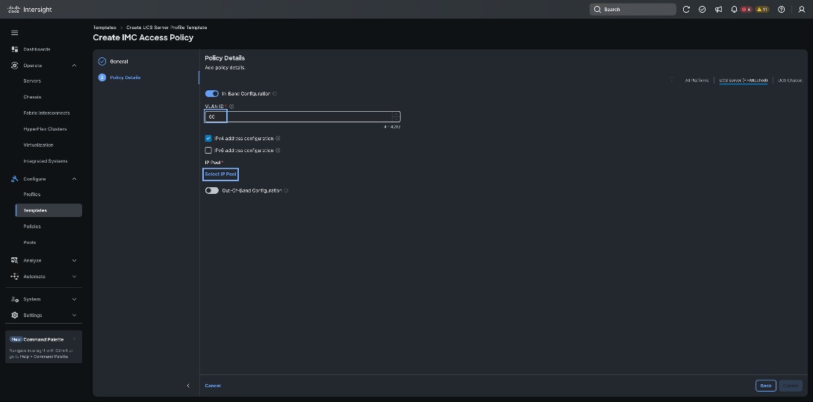Click the info icon next to VLAN ID
The image size is (813, 402).
point(231,106)
